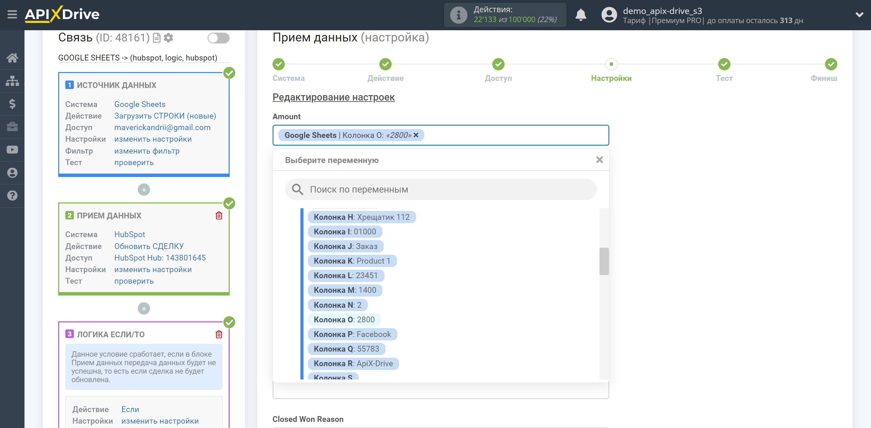Screen dimensions: 871x428
Task: Click the variable list scrollbar thumb
Action: tap(604, 261)
